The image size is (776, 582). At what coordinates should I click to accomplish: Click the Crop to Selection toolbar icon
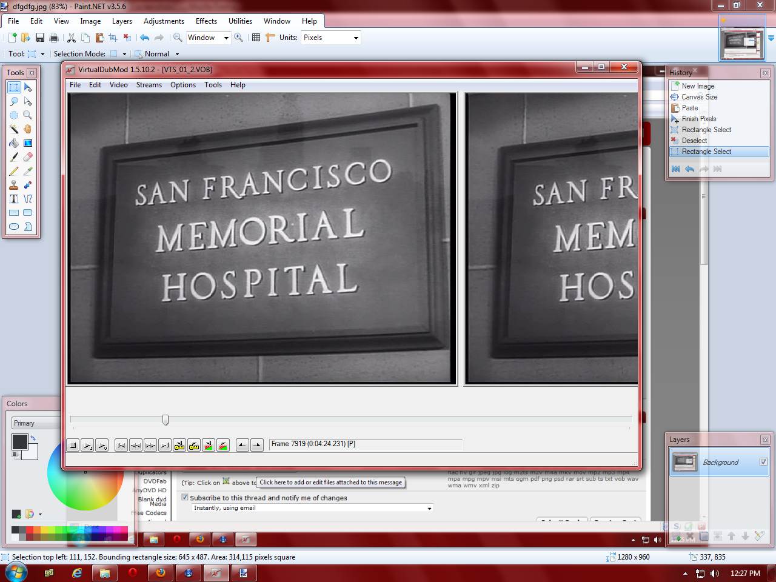113,38
